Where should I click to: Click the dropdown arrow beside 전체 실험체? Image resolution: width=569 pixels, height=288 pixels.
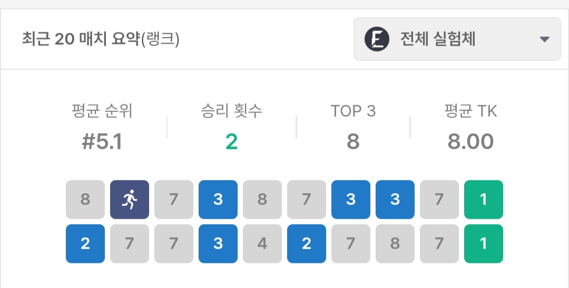545,39
